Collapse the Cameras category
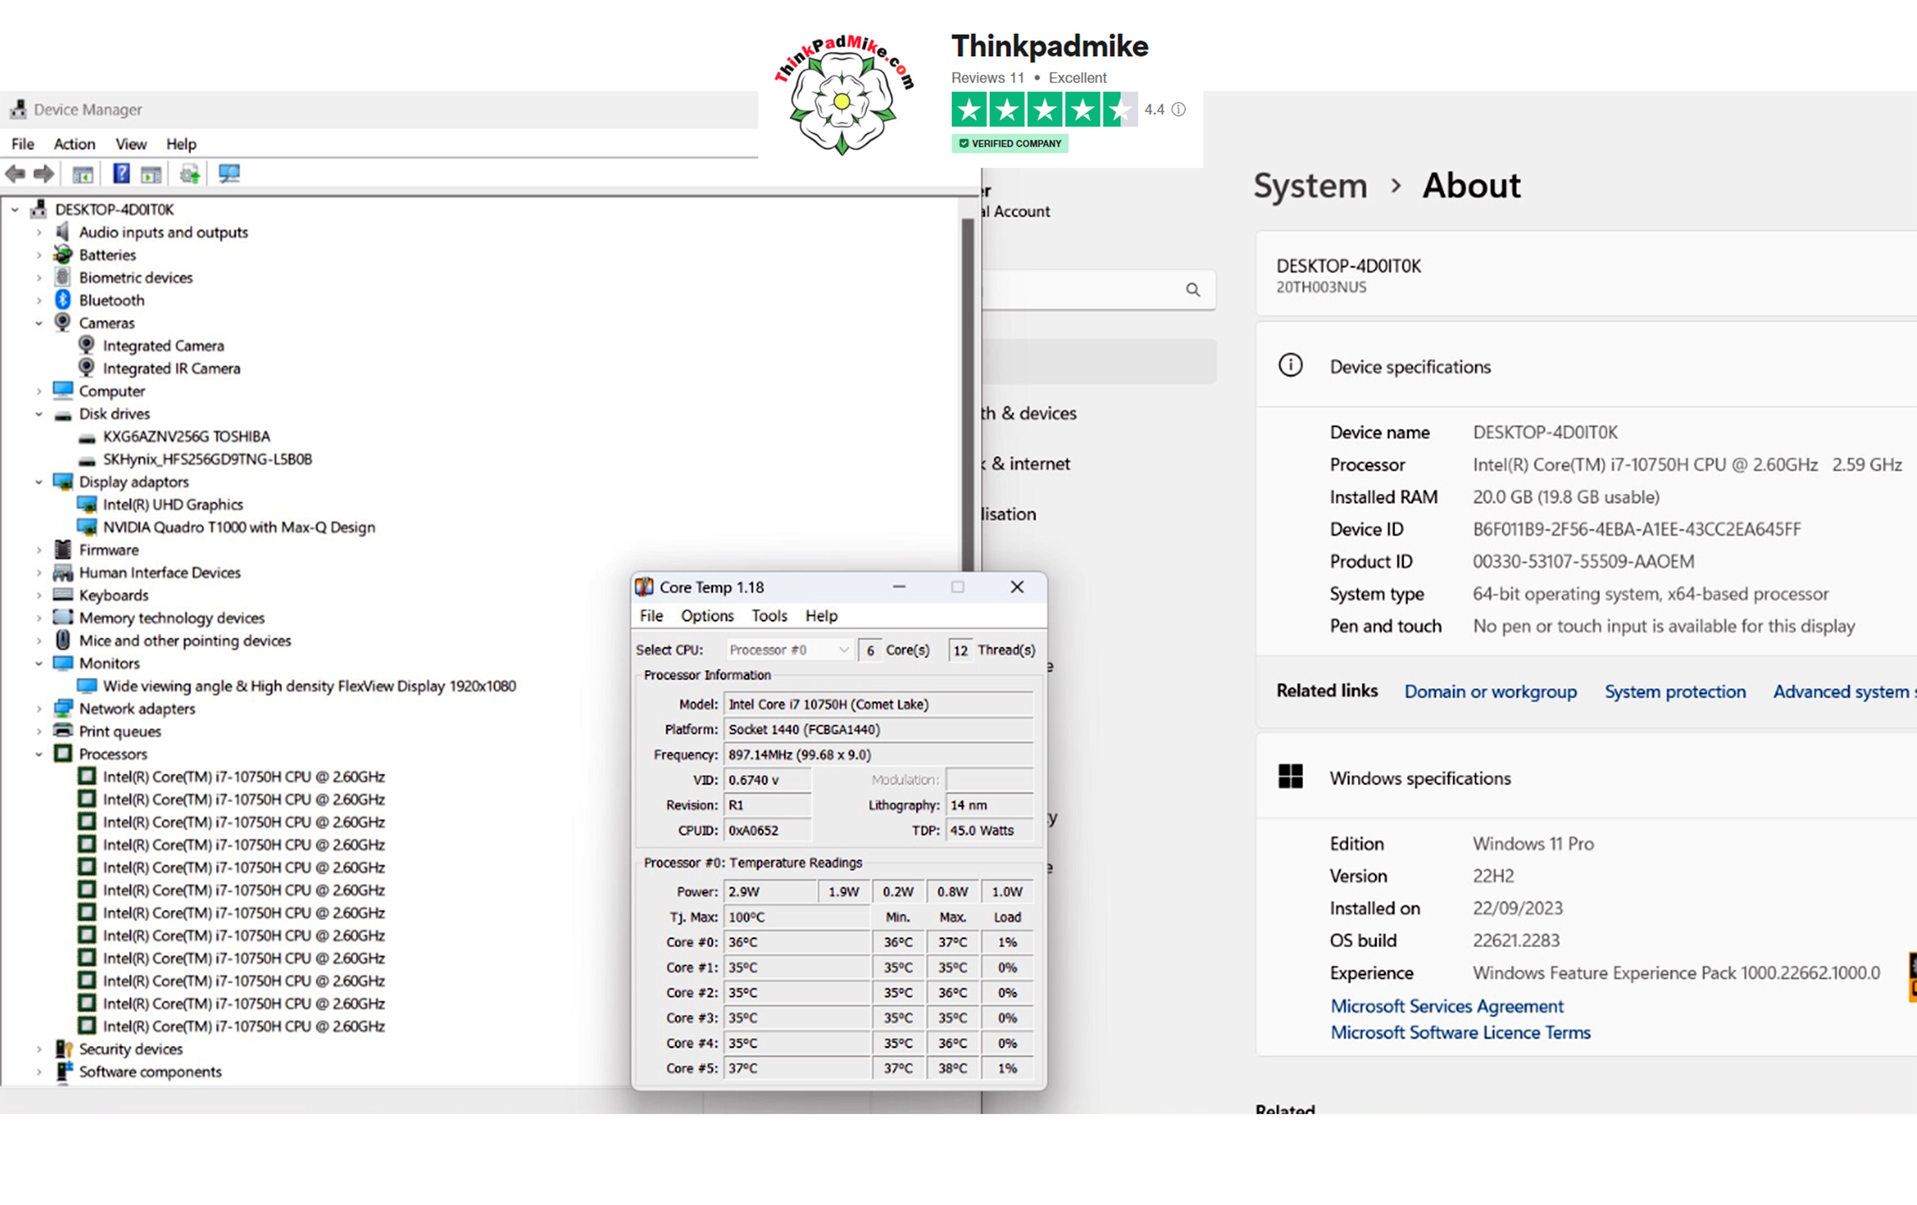 (38, 323)
